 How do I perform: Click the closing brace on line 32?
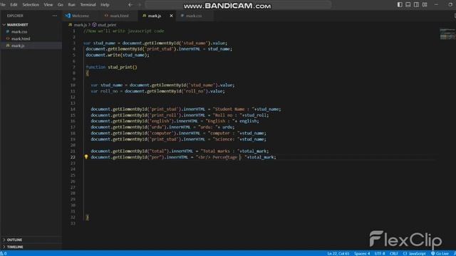pos(87,217)
